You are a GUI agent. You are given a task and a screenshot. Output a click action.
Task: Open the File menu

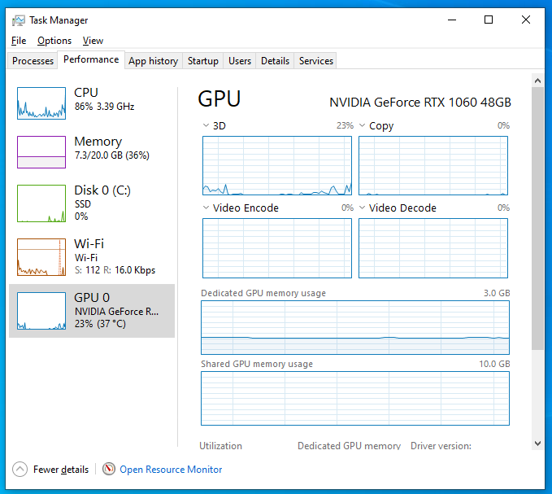(19, 41)
